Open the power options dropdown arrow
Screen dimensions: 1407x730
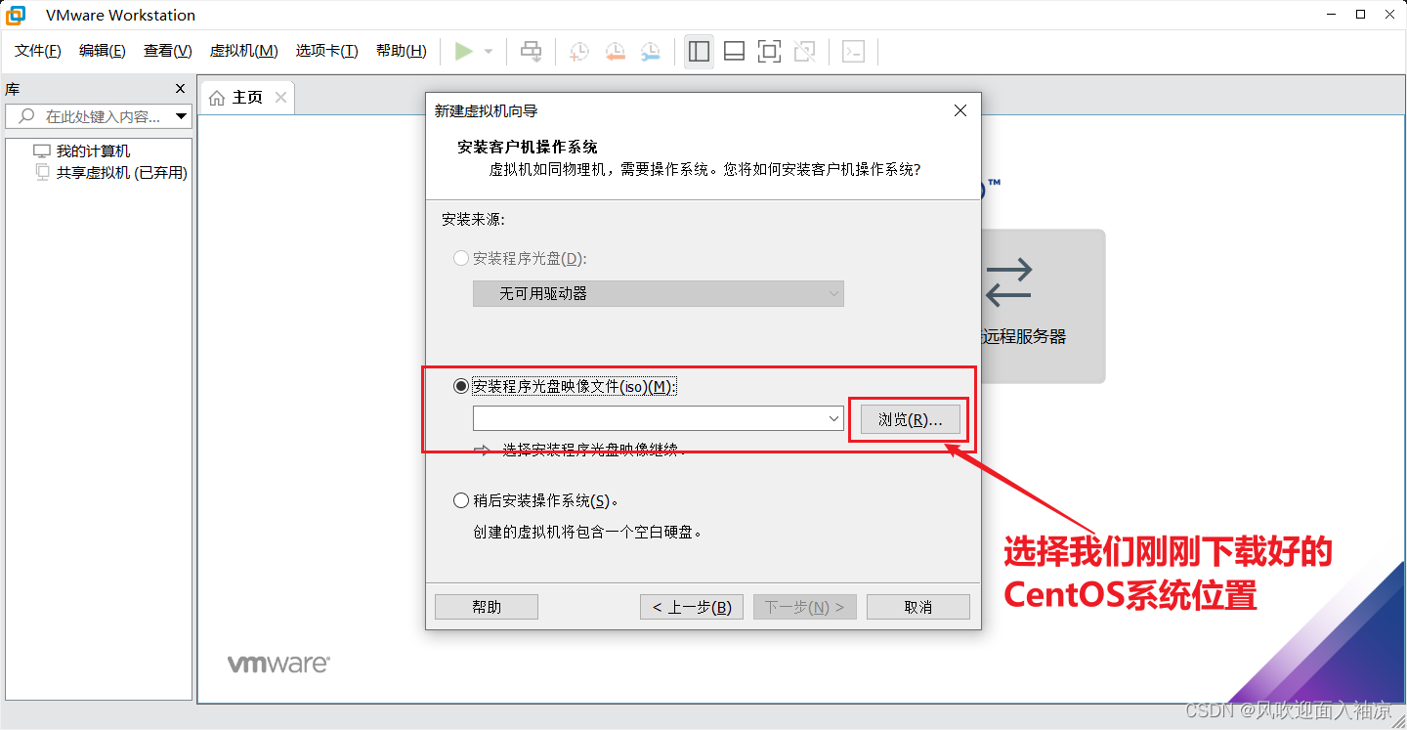tap(489, 52)
